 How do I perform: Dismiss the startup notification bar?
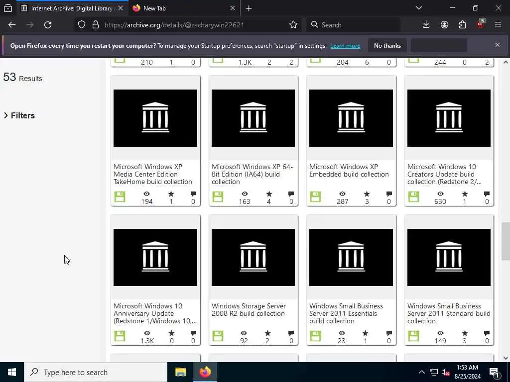pyautogui.click(x=498, y=45)
